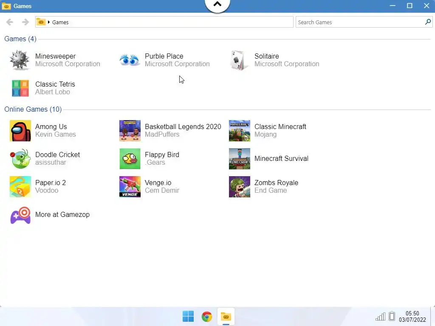435x326 pixels.
Task: Click the Mojang publisher text
Action: [x=266, y=135]
